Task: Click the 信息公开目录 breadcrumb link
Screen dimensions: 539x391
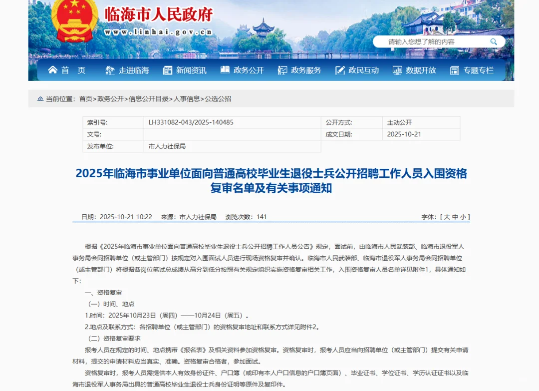Action: pos(149,99)
